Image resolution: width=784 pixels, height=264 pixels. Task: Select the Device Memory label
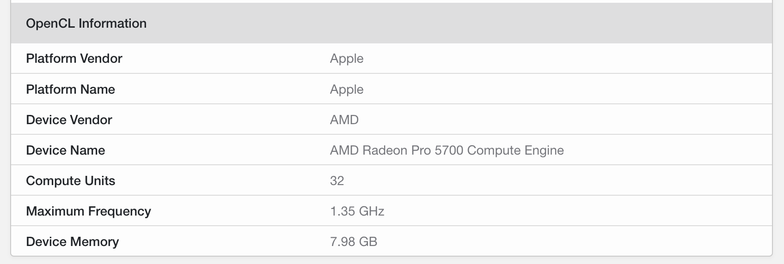tap(73, 242)
